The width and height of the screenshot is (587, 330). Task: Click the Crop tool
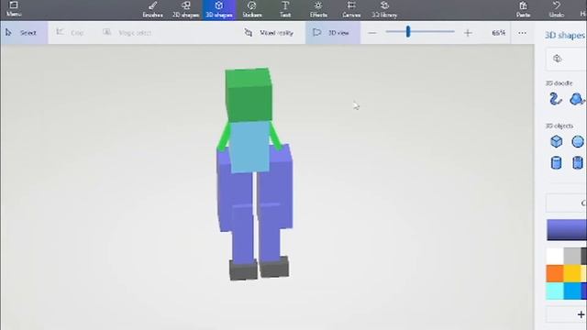tap(70, 33)
